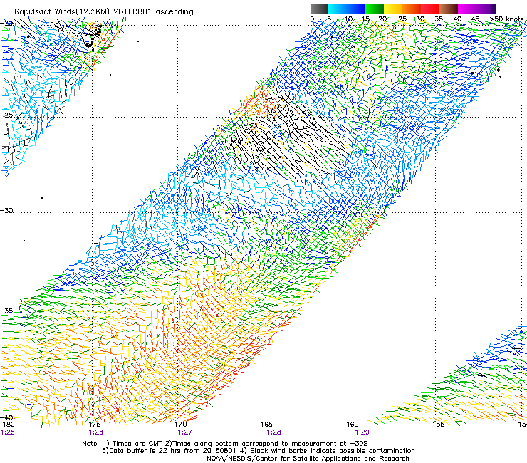This screenshot has width=527, height=463.
Task: Click the brown 35-40 knots legend swatch
Action: pyautogui.click(x=449, y=9)
